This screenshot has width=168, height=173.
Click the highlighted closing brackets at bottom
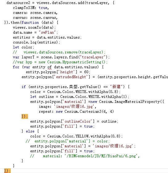tap(7, 171)
